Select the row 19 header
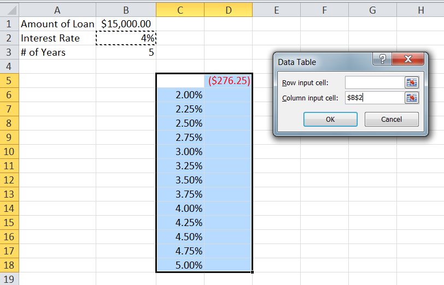The height and width of the screenshot is (285, 444). (9, 279)
